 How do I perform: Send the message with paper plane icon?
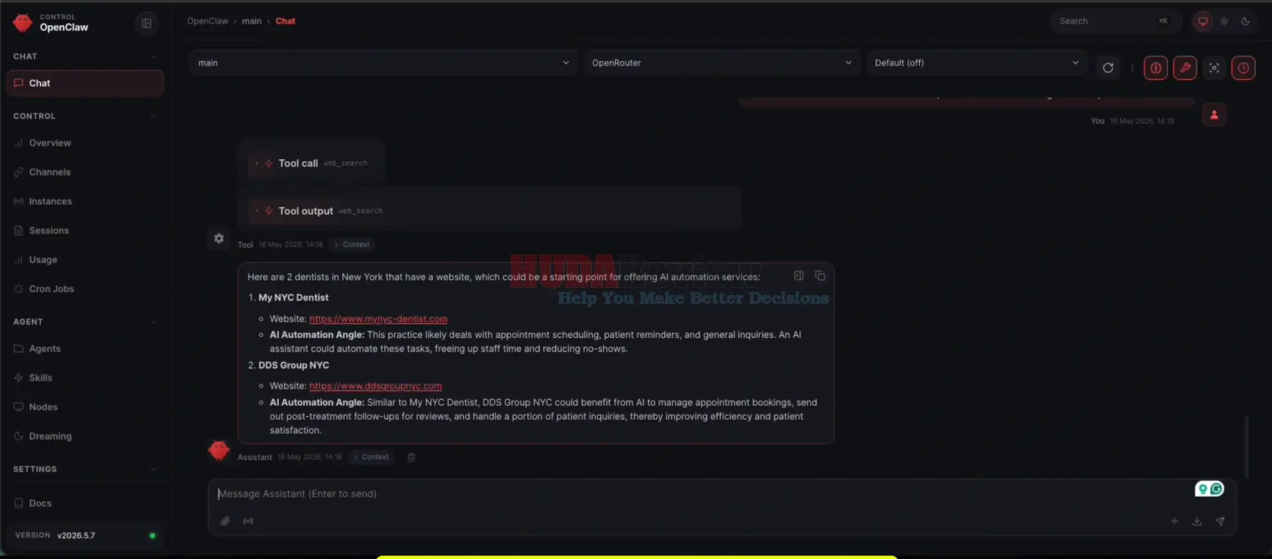[x=1220, y=521]
